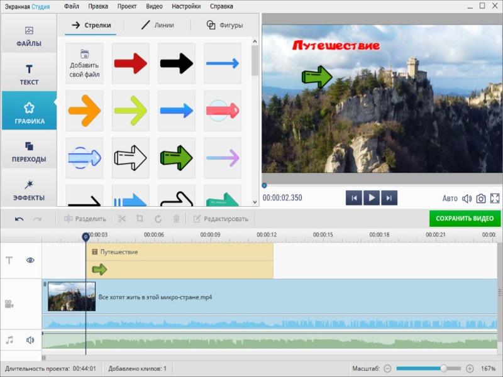Click the trash delete icon
503x377 pixels.
click(177, 219)
